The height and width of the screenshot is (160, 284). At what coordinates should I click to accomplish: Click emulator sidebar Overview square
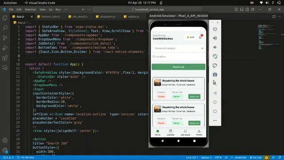215,111
